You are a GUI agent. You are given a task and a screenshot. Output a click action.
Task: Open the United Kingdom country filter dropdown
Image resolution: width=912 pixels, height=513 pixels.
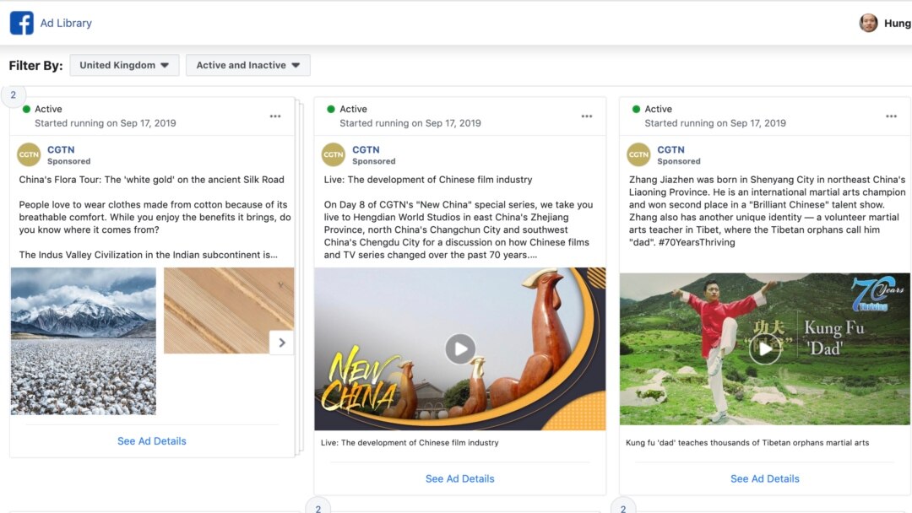pos(124,65)
